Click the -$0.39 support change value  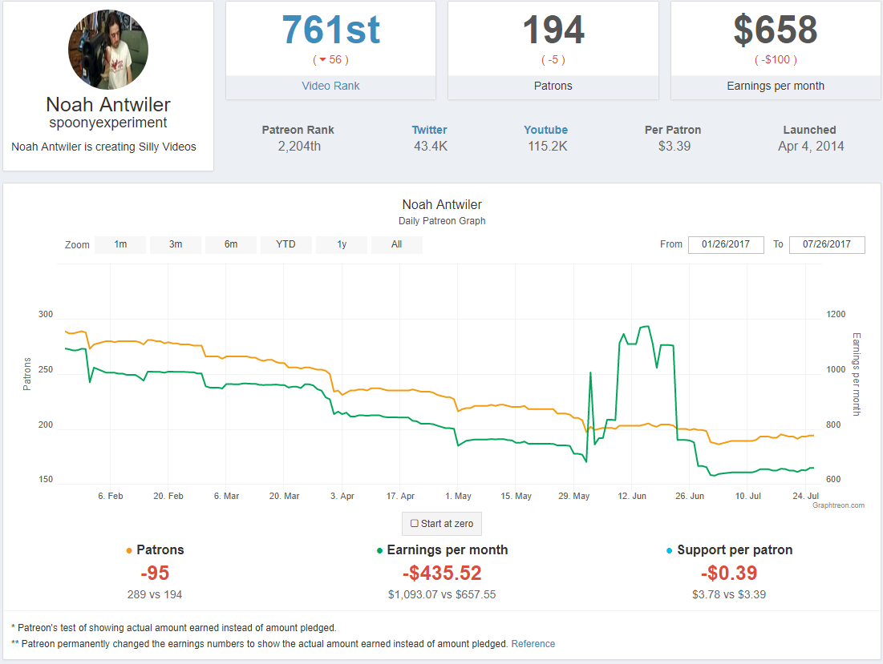(x=729, y=573)
